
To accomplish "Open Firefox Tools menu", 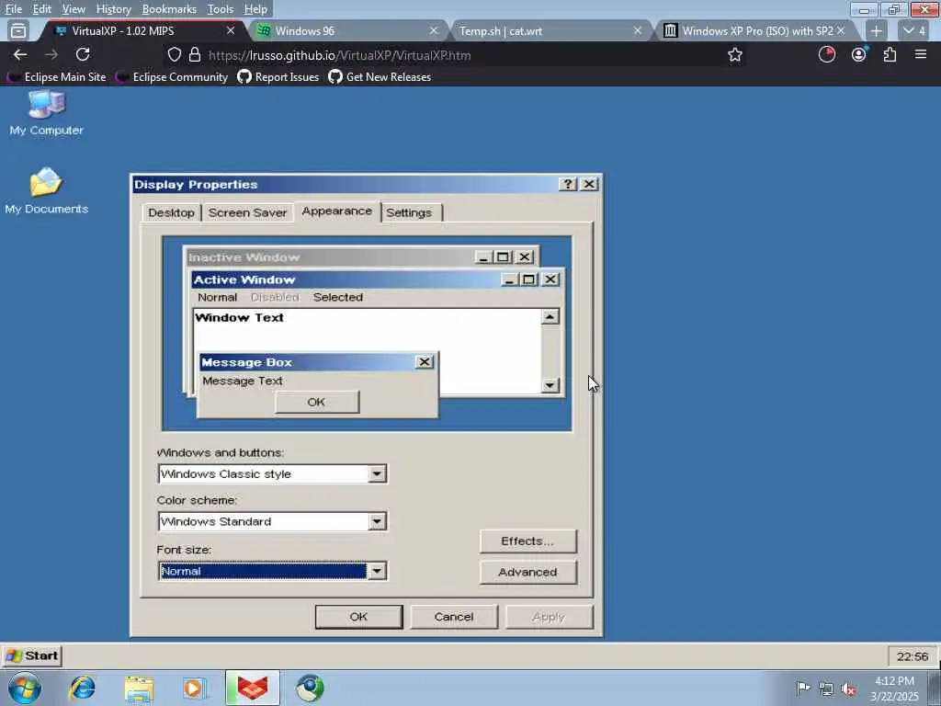I will coord(221,9).
